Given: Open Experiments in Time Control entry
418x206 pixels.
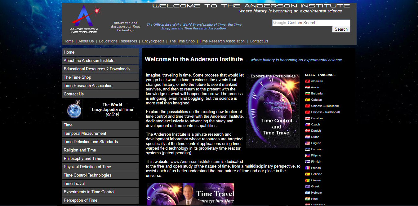Looking at the screenshot, I should (x=100, y=192).
